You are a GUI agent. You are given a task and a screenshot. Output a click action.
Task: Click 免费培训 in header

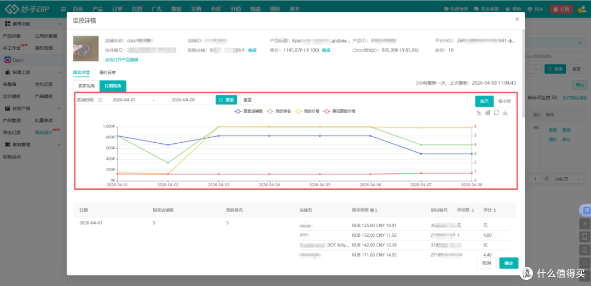pyautogui.click(x=456, y=9)
